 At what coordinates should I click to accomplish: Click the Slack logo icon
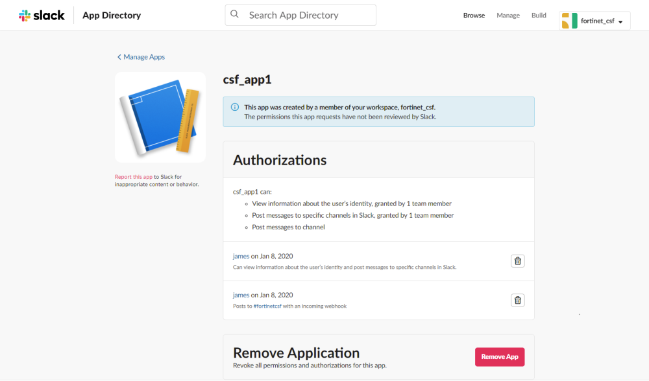[x=25, y=16]
